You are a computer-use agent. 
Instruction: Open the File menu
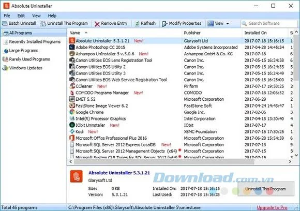[7, 16]
